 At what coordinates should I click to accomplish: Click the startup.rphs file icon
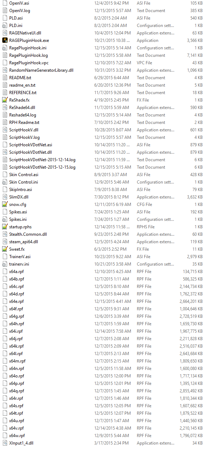(5, 227)
